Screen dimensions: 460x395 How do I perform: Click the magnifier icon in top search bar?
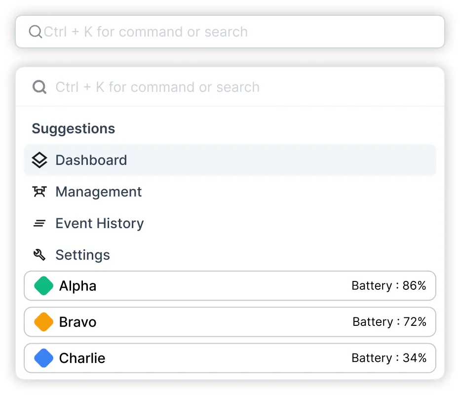[x=36, y=32]
